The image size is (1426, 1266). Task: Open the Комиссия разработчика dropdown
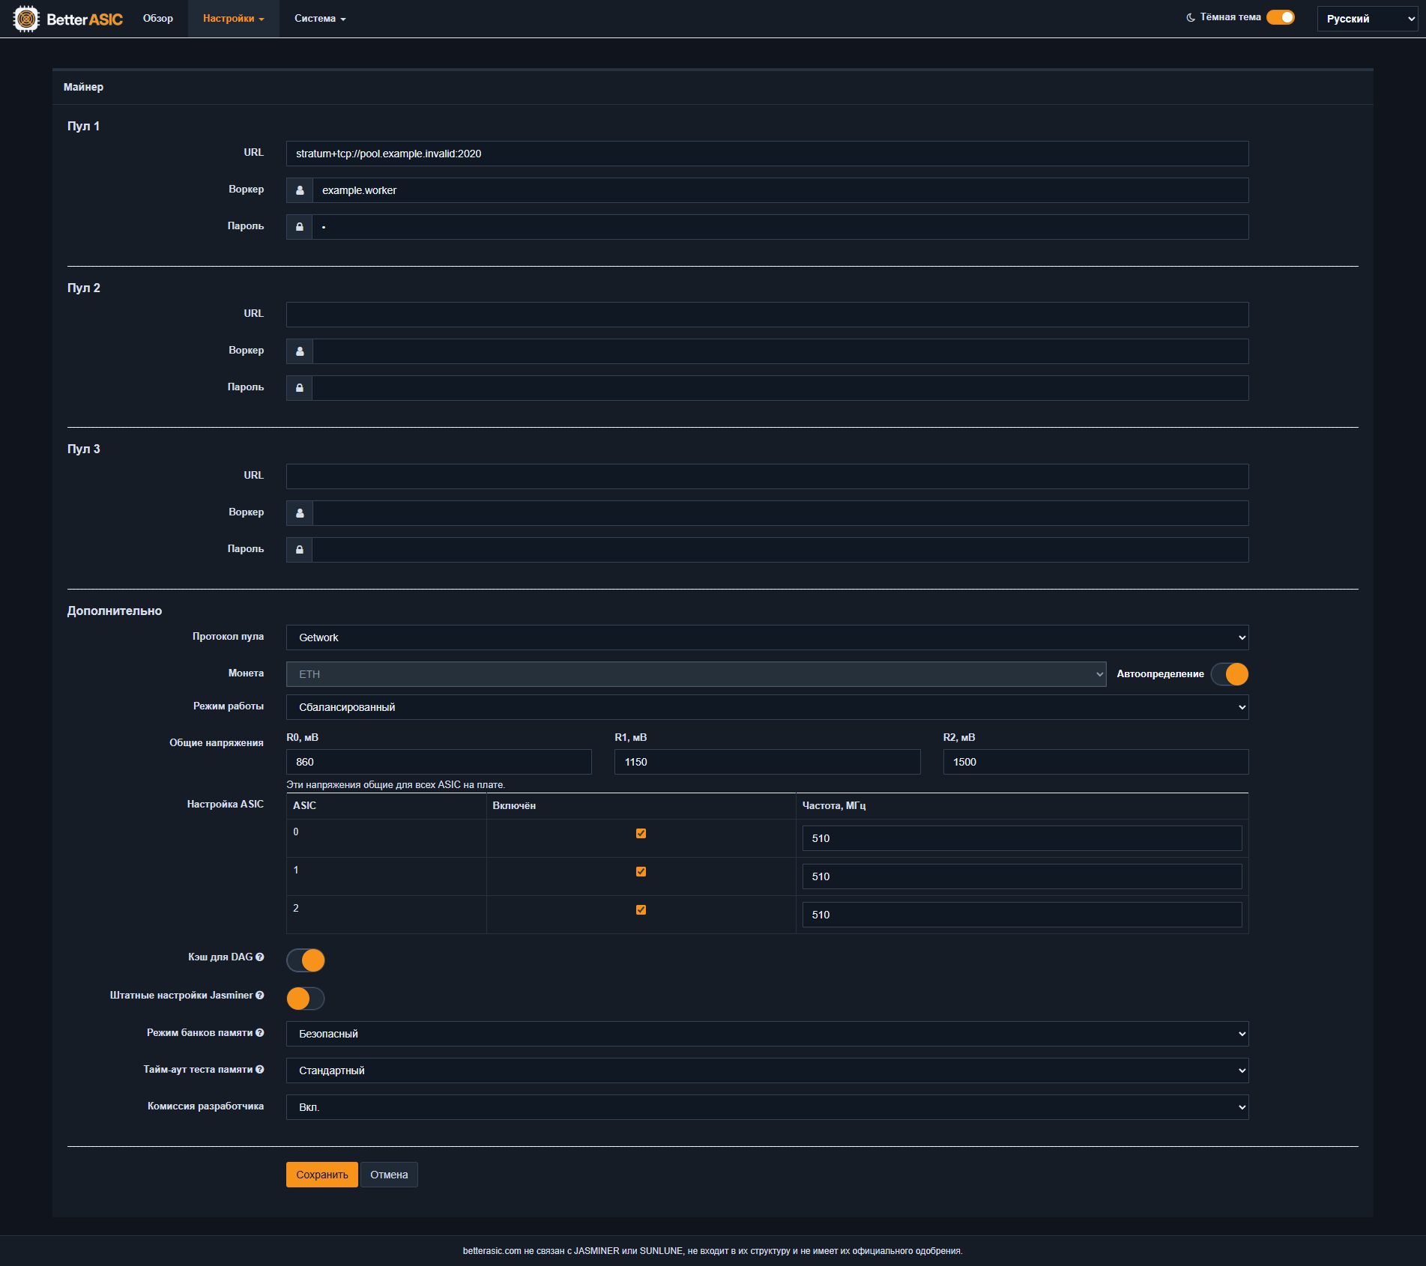(x=767, y=1107)
